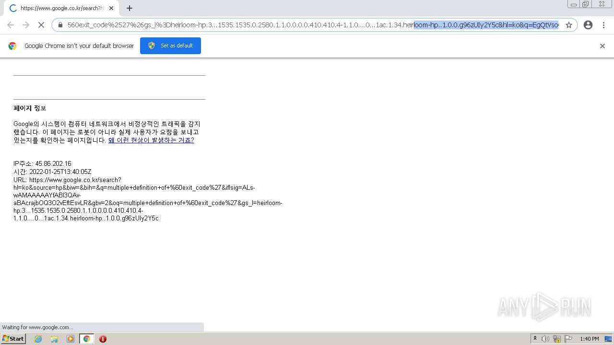Image resolution: width=614 pixels, height=345 pixels.
Task: Select the Chrome taskbar button
Action: click(x=87, y=339)
